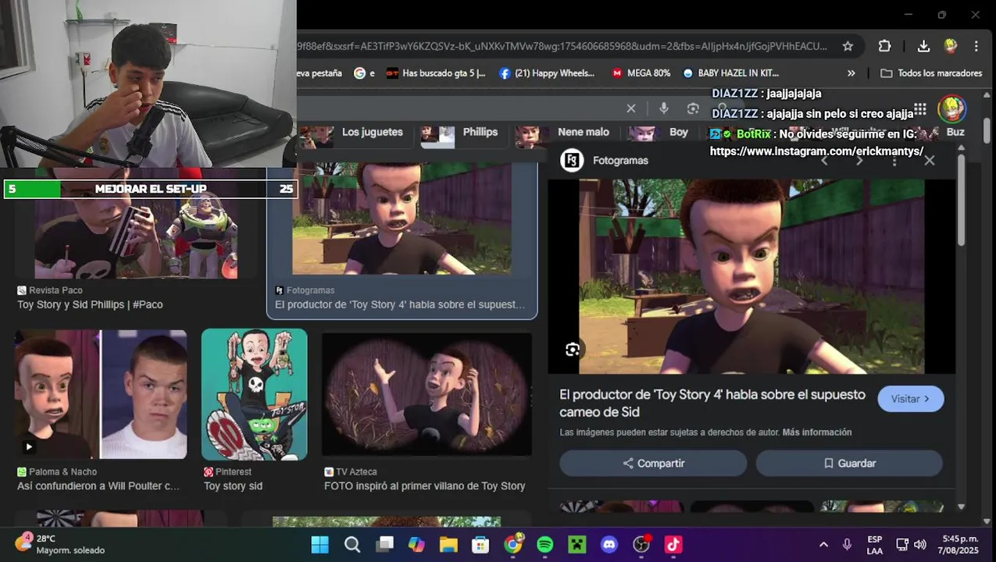Open Spotify from the taskbar
The height and width of the screenshot is (562, 996).
(x=545, y=545)
